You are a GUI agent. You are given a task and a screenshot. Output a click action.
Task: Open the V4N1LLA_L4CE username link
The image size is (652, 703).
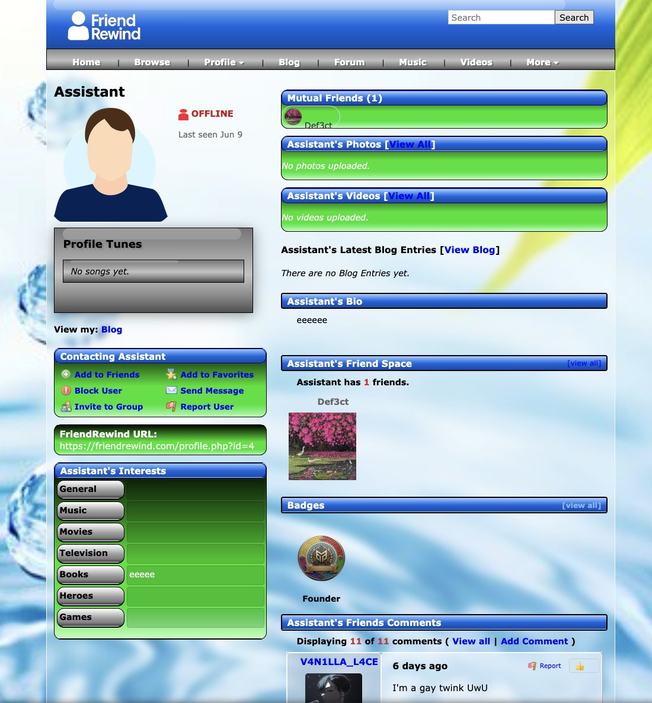tap(339, 662)
